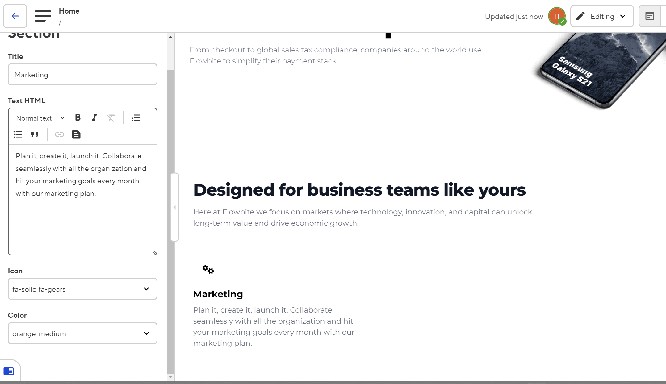Click the hyperlink insert icon
This screenshot has width=666, height=384.
click(x=60, y=134)
